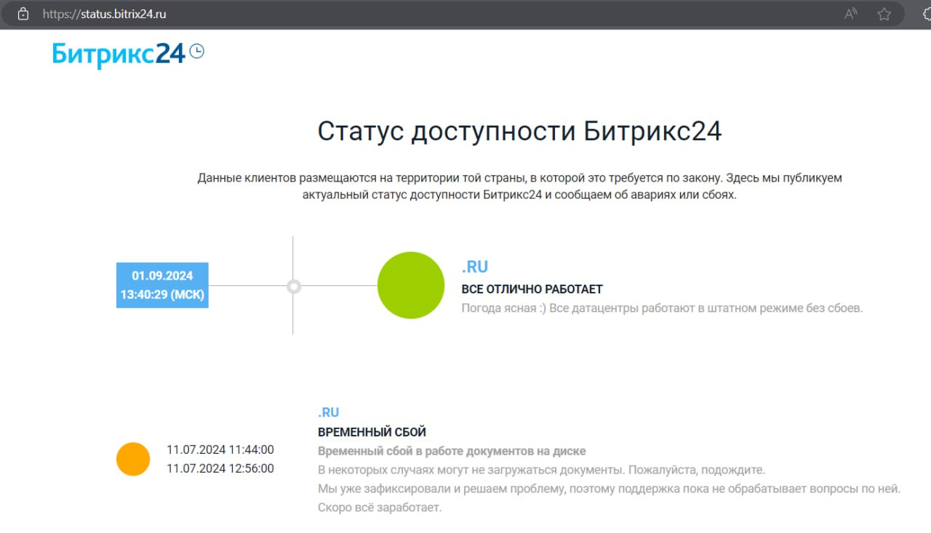
Task: Click Временный сбой в работе документов на диске
Action: pos(452,451)
